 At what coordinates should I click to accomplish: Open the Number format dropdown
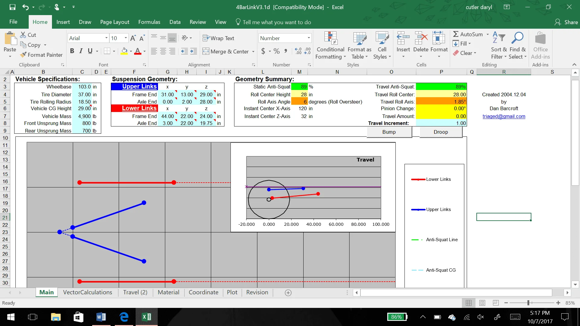tap(309, 38)
